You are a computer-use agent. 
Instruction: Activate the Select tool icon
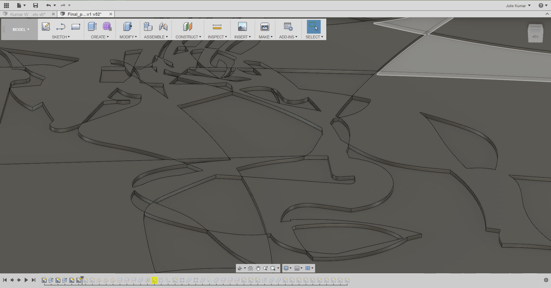coord(314,27)
